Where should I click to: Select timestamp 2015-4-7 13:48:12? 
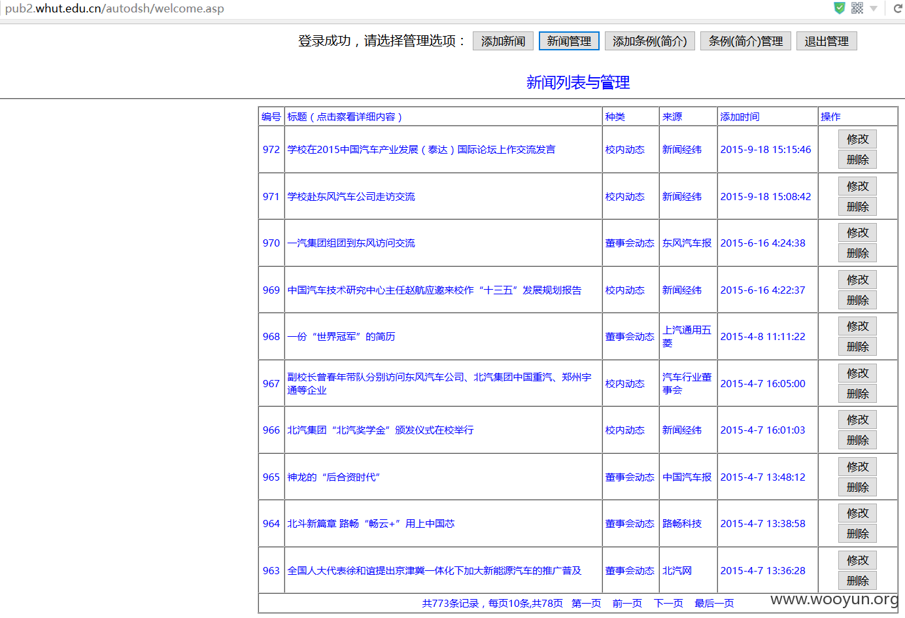click(763, 477)
